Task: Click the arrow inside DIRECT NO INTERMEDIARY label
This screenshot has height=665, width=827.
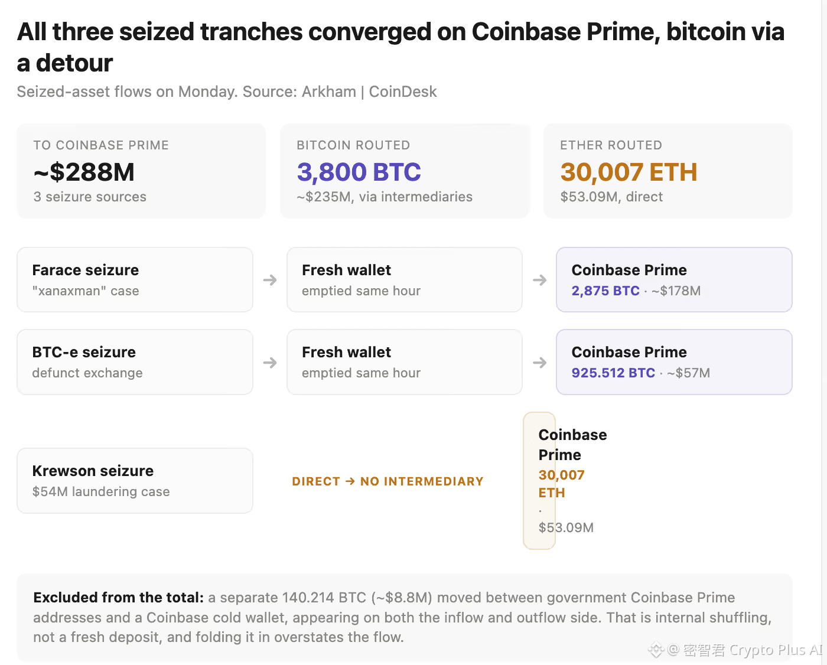Action: [350, 481]
